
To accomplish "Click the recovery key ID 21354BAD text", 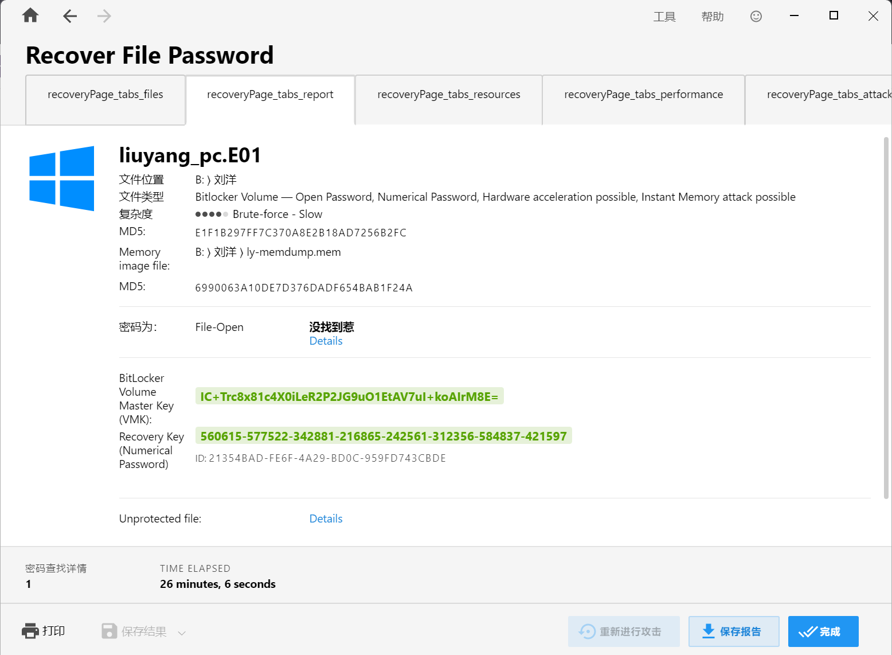I will coord(320,458).
